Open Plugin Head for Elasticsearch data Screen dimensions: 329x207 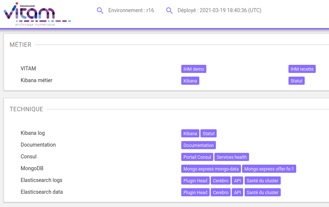(195, 193)
